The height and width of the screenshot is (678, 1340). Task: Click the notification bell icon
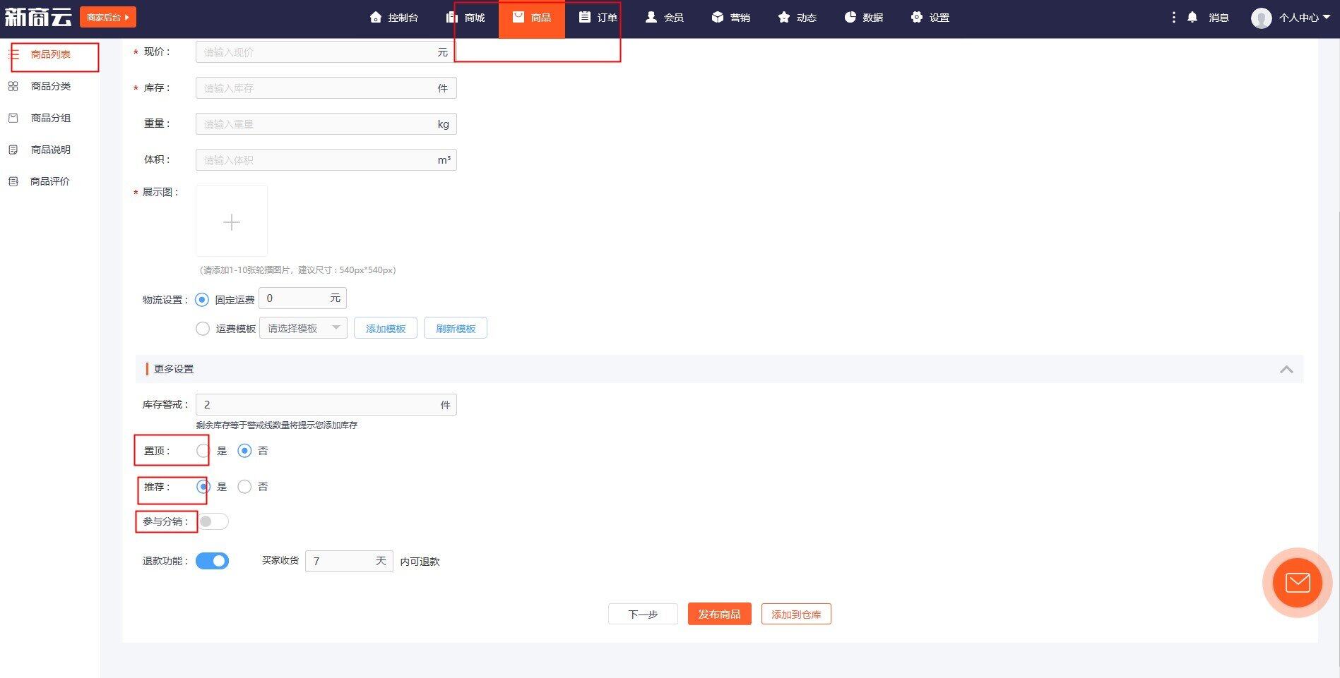(x=1192, y=17)
